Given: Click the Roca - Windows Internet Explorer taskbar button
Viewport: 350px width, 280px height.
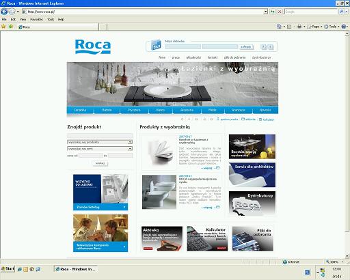Looking at the screenshot, I should pyautogui.click(x=76, y=269).
